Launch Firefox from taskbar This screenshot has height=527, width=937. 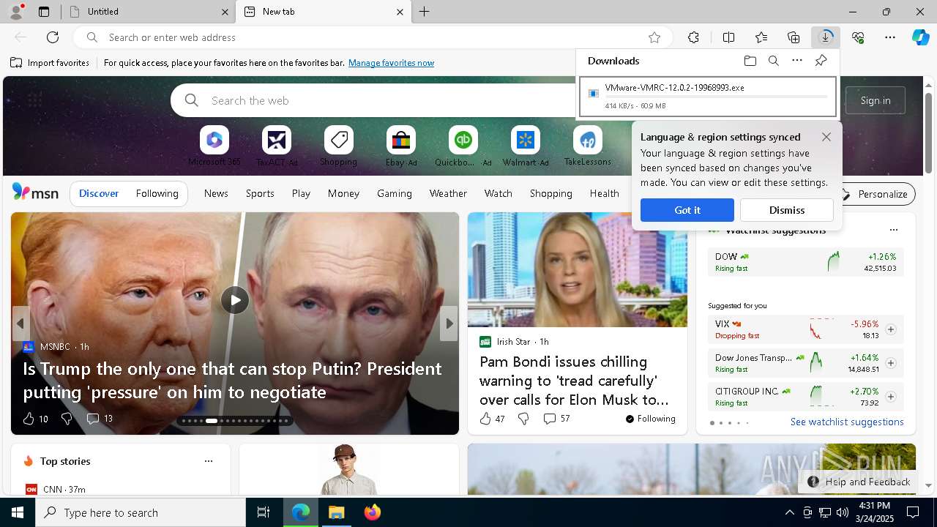(x=372, y=512)
